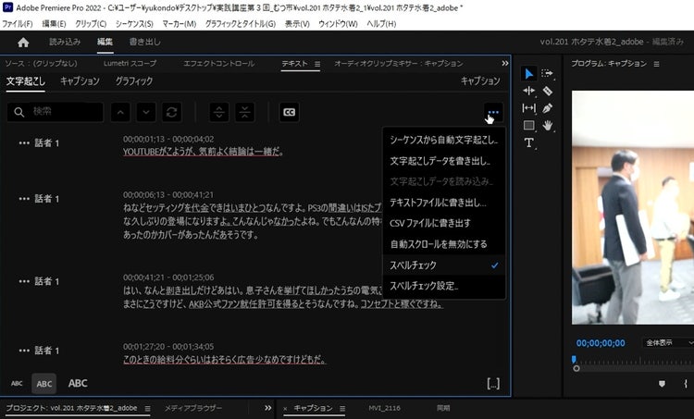694x419 pixels.
Task: Open speaker options for segment 00;01;27;20
Action: pyautogui.click(x=24, y=351)
